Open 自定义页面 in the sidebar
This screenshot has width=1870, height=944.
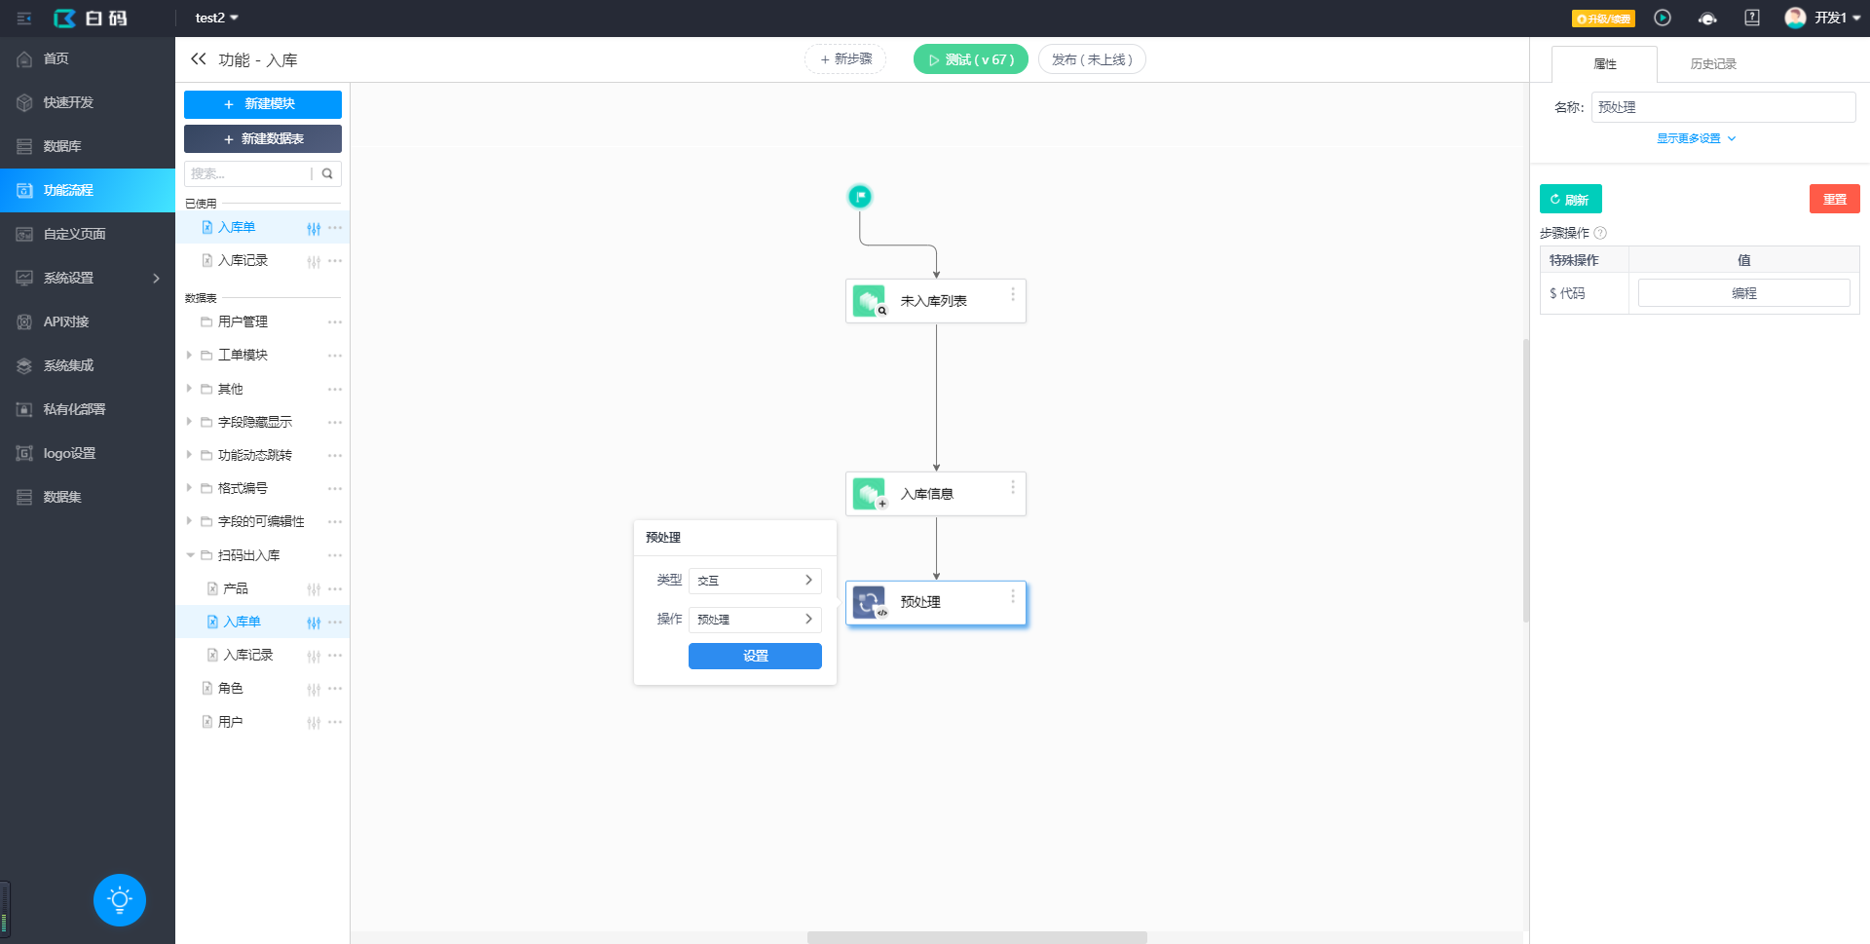click(88, 234)
